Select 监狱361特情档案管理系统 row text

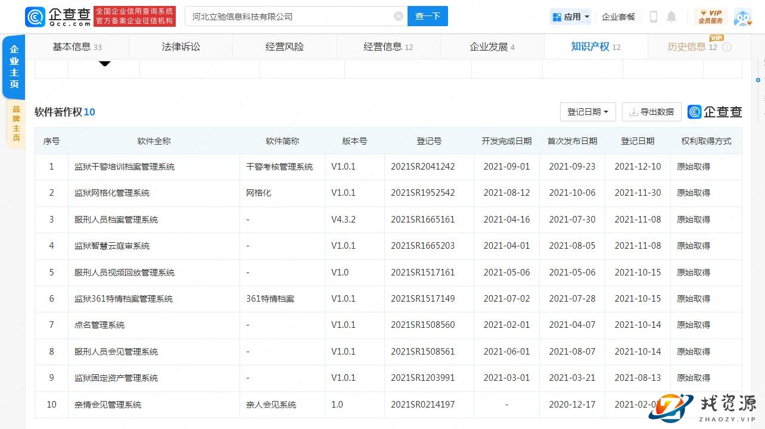(123, 299)
